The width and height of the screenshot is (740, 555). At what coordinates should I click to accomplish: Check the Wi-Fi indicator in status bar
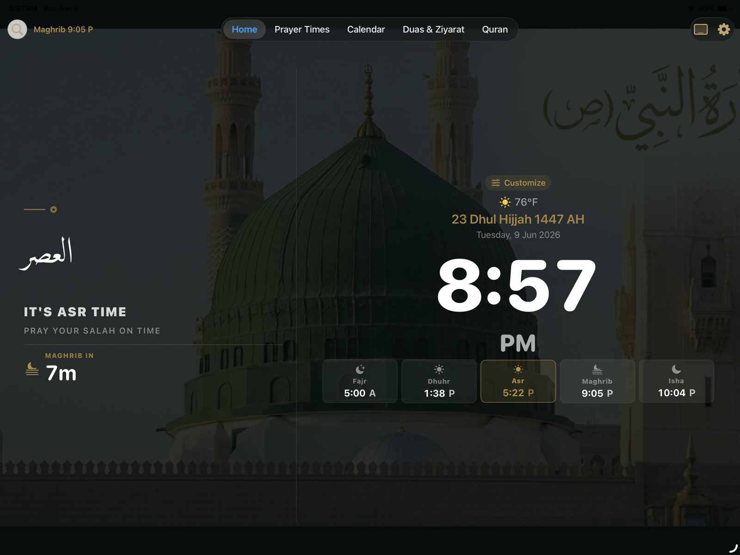[691, 8]
